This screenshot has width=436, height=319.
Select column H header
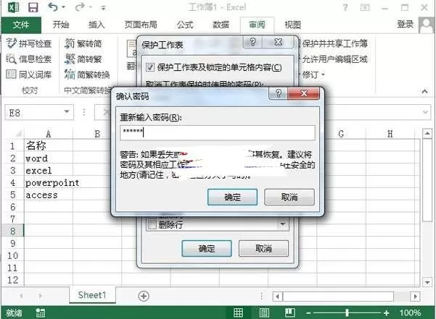[x=390, y=134]
